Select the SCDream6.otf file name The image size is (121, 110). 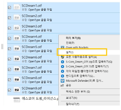[32, 57]
